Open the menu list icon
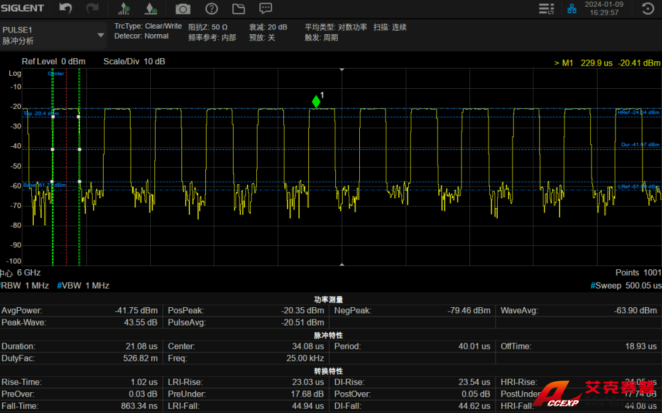 tap(546, 9)
